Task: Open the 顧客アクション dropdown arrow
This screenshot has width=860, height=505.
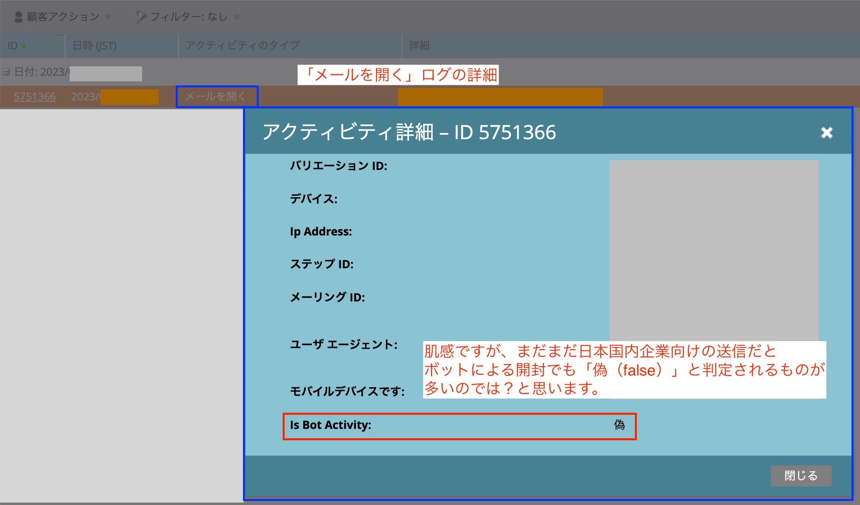Action: 108,17
